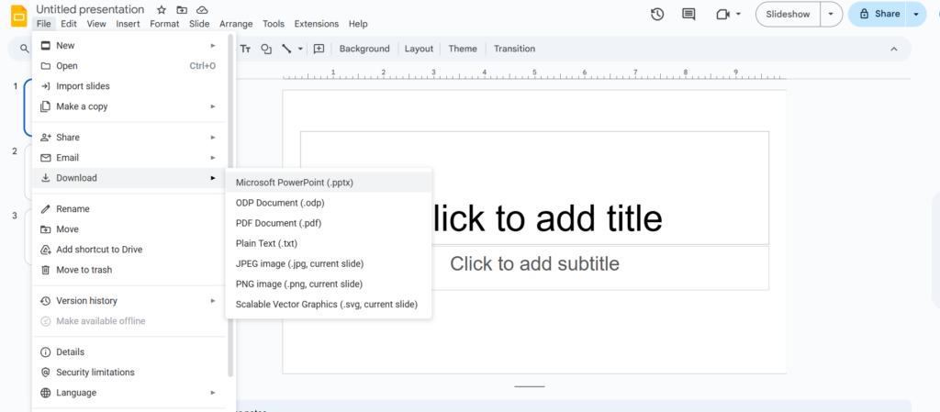Select the text box tool
The height and width of the screenshot is (412, 940).
[x=246, y=49]
